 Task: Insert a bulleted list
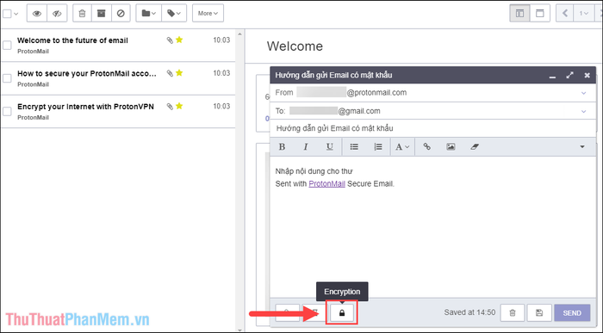click(354, 147)
